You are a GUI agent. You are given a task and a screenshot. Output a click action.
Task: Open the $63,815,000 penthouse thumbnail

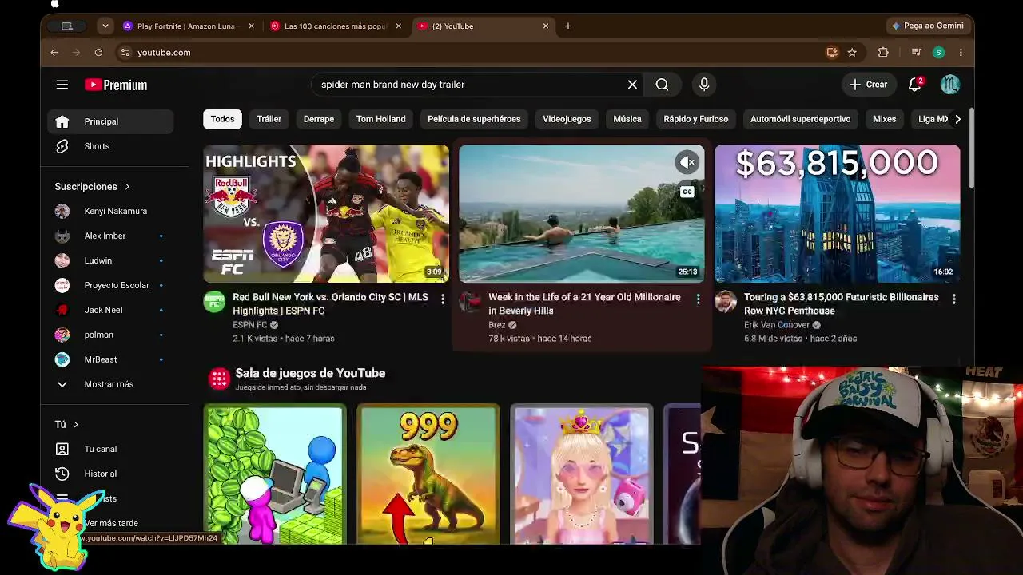click(838, 214)
